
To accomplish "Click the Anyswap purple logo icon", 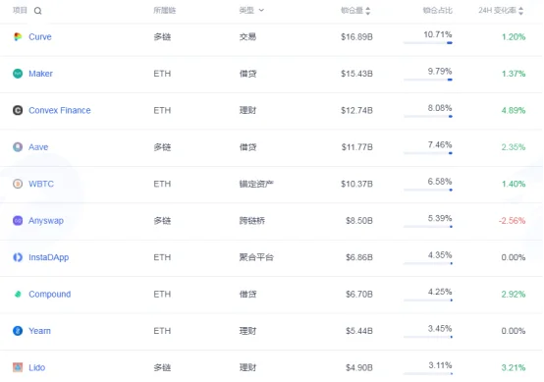I will 18,220.
